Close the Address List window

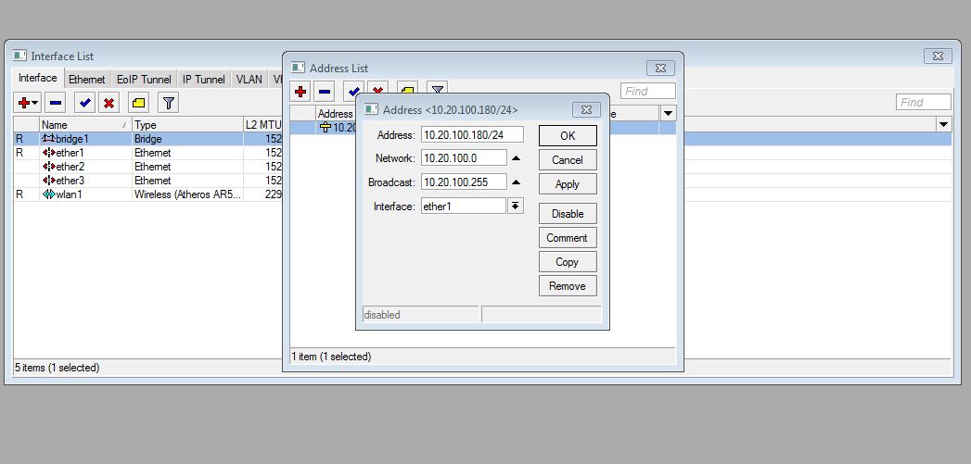coord(660,68)
